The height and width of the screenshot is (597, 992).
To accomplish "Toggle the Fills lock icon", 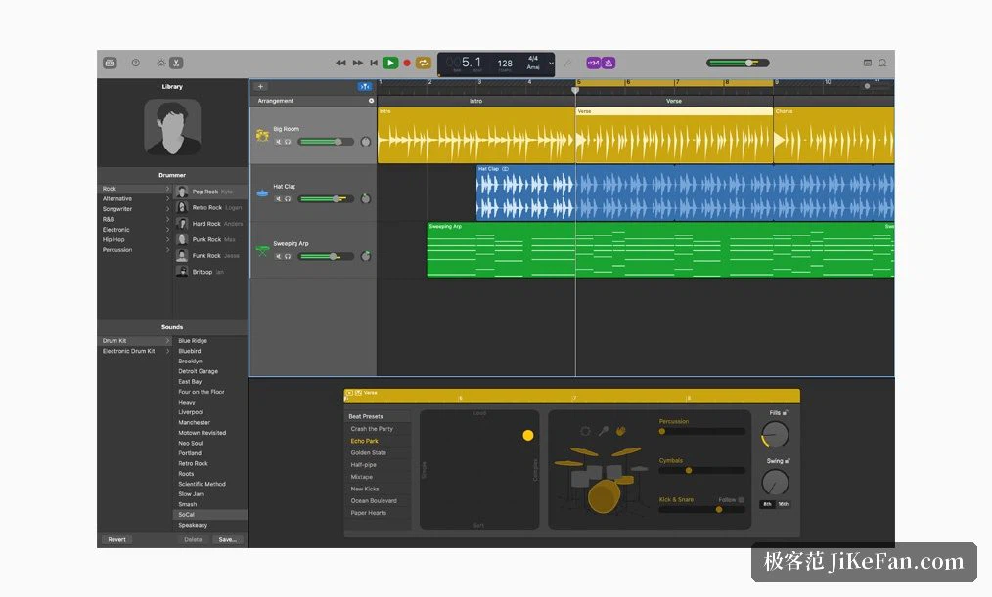I will pos(786,413).
